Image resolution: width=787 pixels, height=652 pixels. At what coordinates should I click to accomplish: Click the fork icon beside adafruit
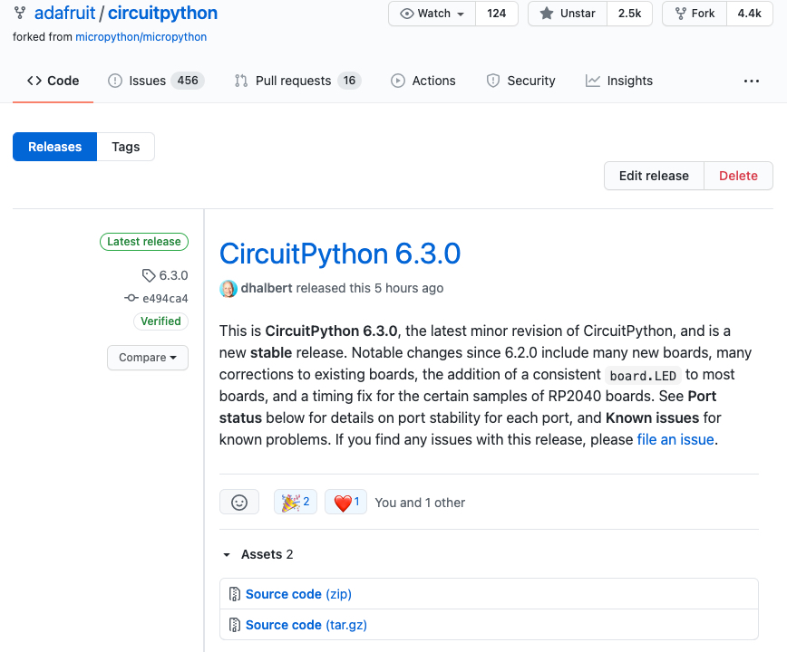pyautogui.click(x=20, y=13)
